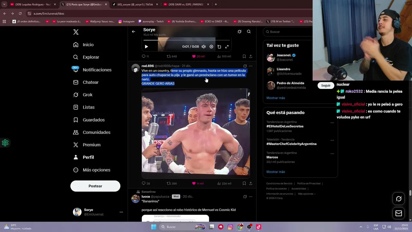Open Comunidades in the sidebar

(92, 132)
